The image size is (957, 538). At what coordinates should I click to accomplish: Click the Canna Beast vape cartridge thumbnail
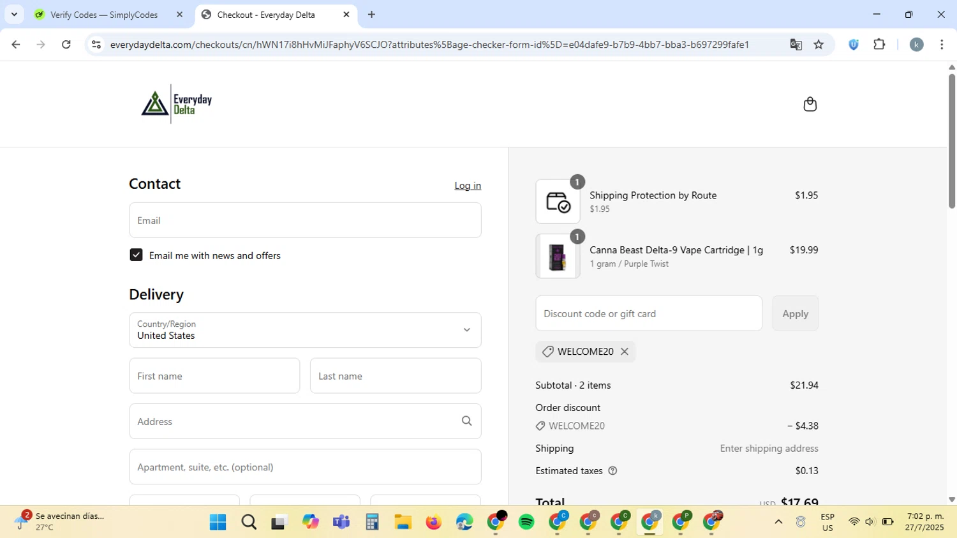(558, 257)
